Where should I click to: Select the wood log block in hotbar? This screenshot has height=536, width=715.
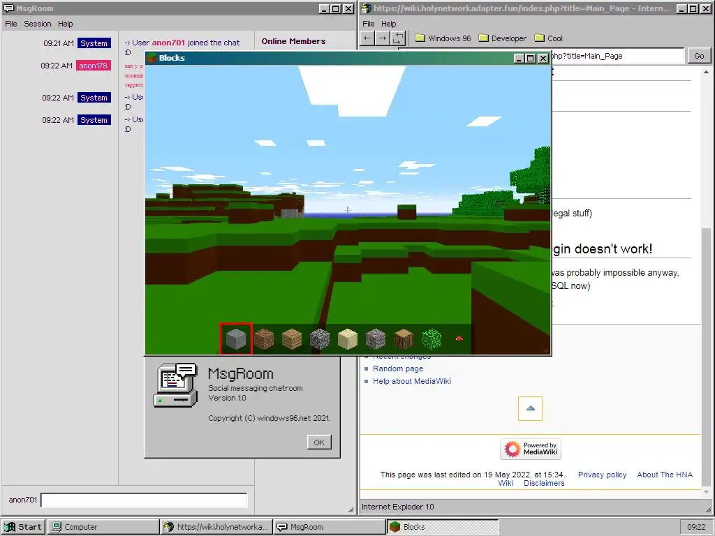[x=404, y=338]
